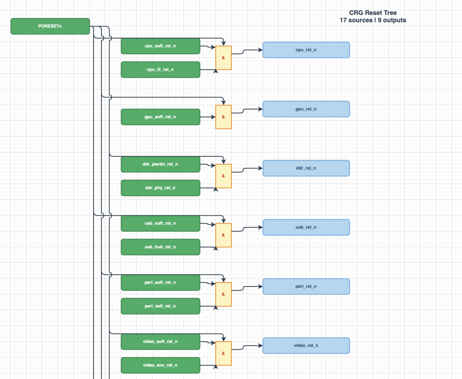This screenshot has height=379, width=462.
Task: Select the "CRG Reset Tree" title text
Action: tap(373, 13)
